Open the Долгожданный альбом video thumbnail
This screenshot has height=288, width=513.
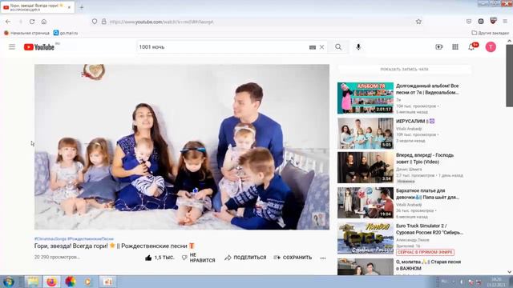pyautogui.click(x=366, y=98)
